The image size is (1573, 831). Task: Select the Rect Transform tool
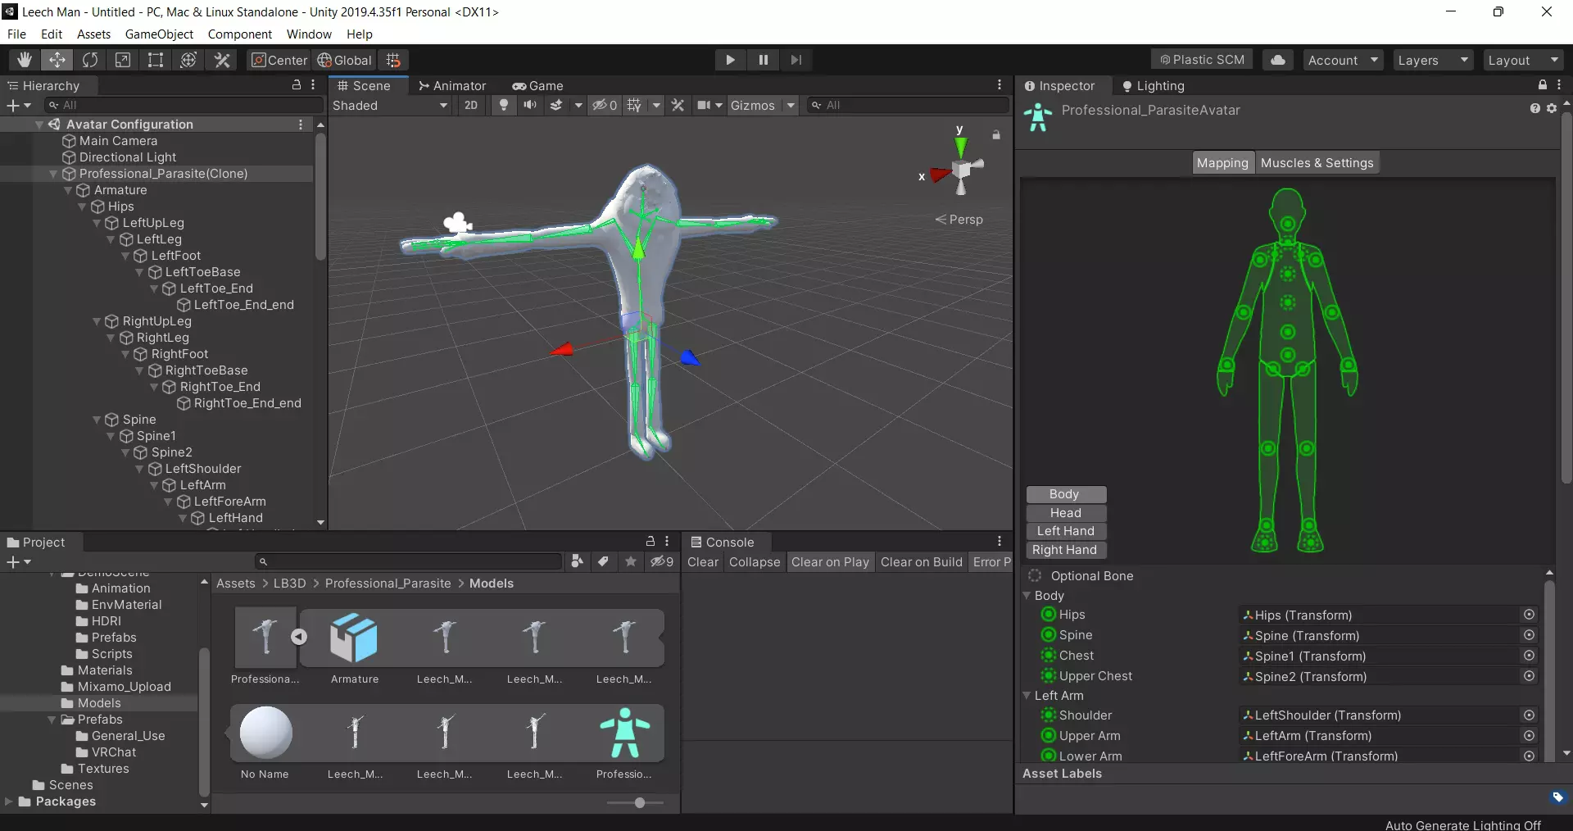tap(156, 59)
